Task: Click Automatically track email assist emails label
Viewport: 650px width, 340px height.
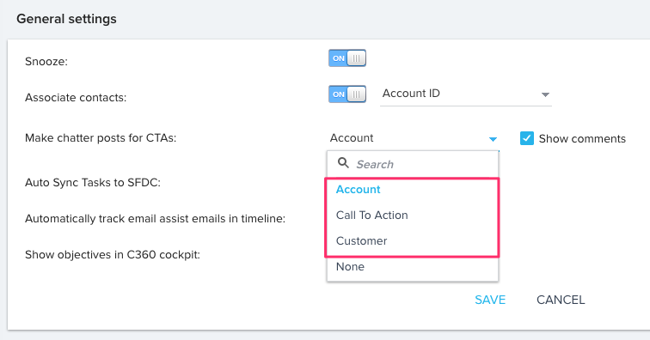Action: 155,219
